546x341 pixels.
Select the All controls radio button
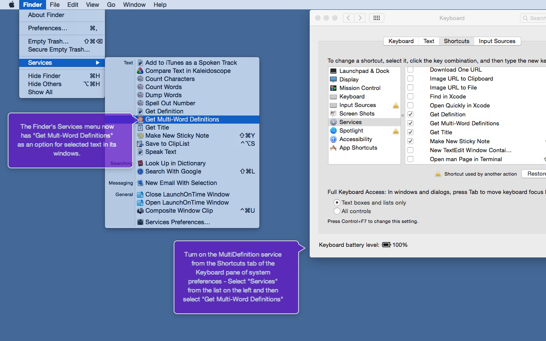pos(337,211)
